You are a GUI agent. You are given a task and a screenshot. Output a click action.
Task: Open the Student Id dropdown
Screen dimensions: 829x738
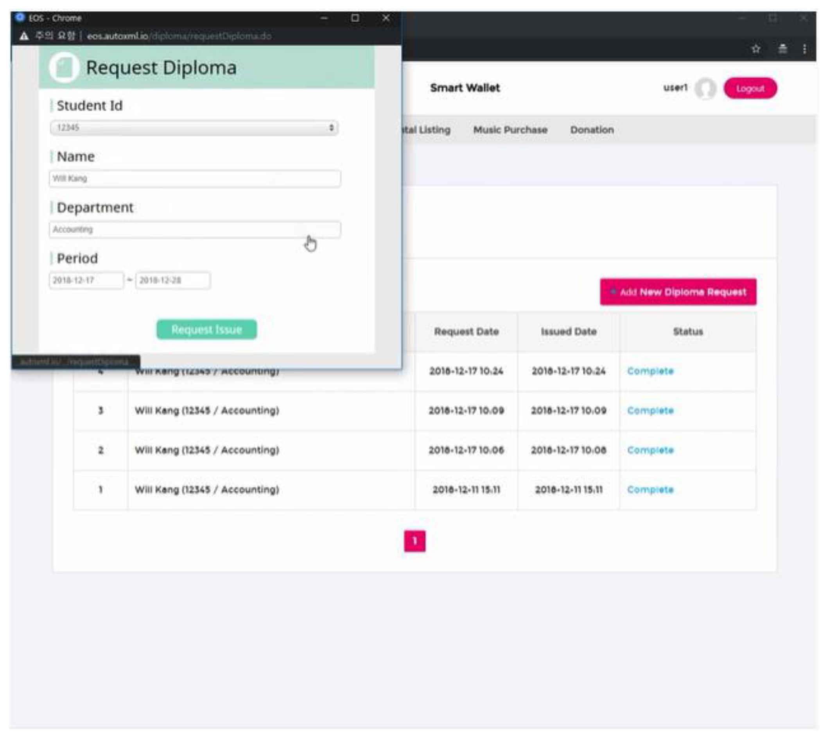[194, 128]
